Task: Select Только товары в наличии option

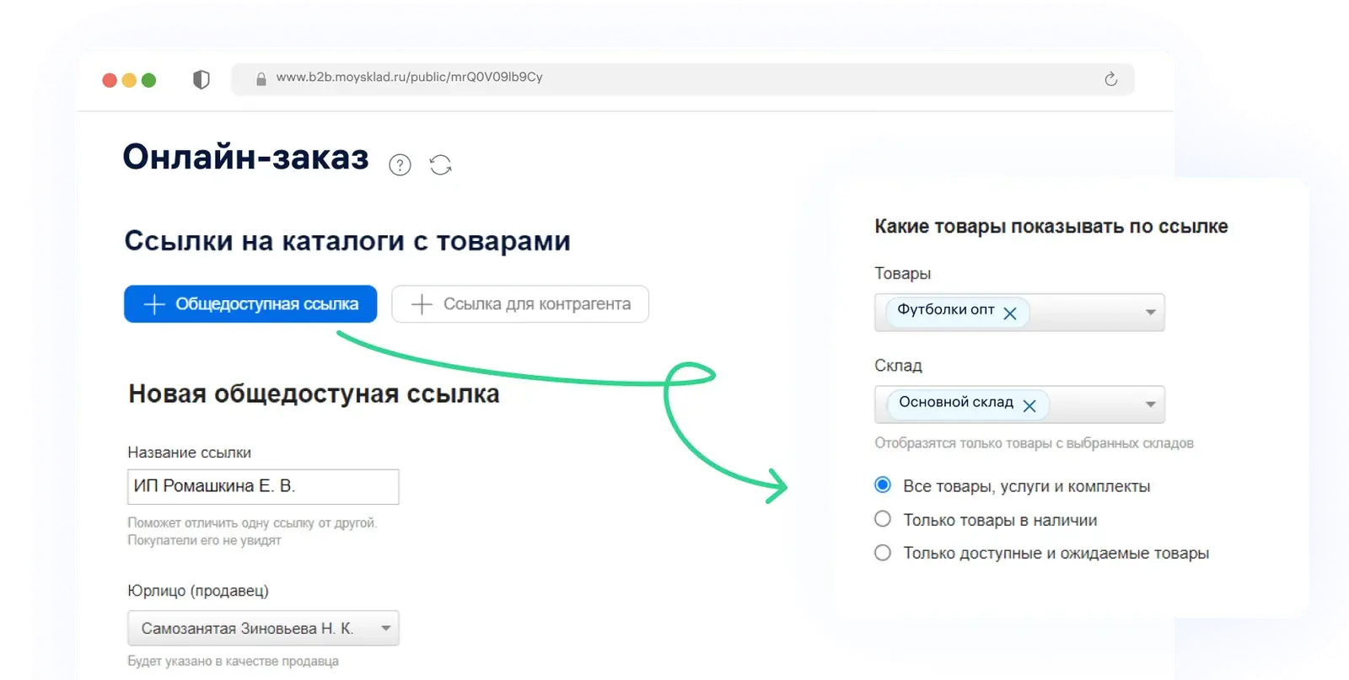Action: coord(883,519)
